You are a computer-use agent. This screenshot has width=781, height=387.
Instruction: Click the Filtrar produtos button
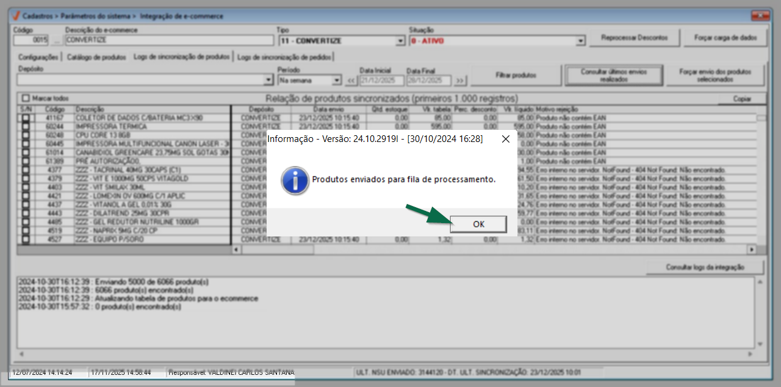pos(516,76)
